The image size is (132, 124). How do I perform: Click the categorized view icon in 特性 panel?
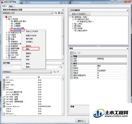[72, 53]
